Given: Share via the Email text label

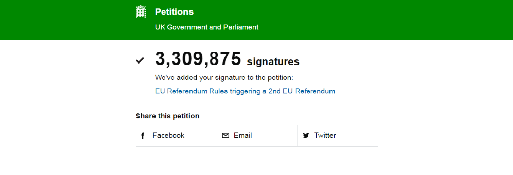Looking at the screenshot, I should pyautogui.click(x=243, y=136).
